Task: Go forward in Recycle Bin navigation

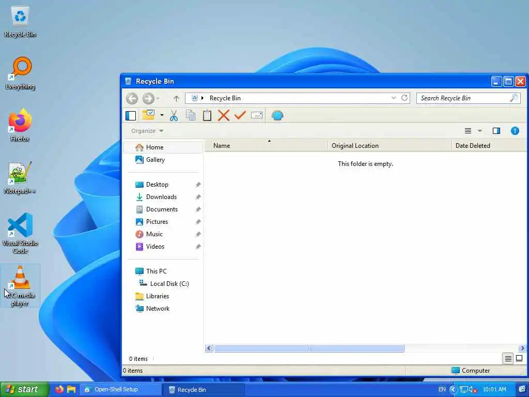Action: click(148, 98)
